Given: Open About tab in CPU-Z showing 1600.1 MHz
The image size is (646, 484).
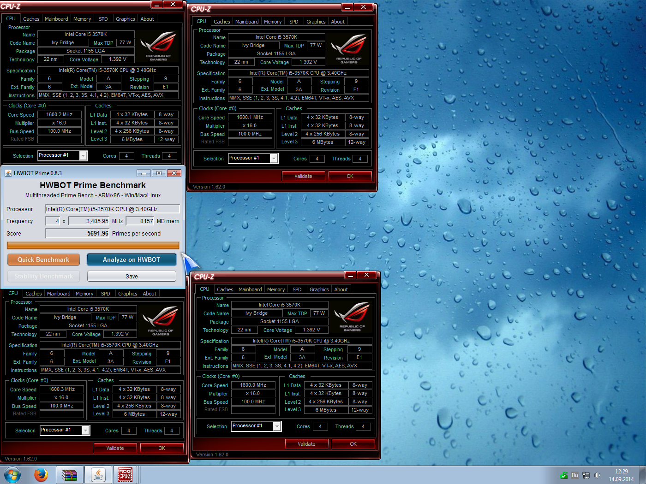Looking at the screenshot, I should pos(338,22).
